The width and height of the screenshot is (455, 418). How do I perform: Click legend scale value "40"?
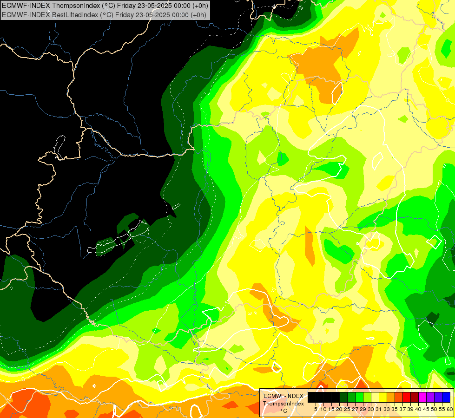click(418, 409)
